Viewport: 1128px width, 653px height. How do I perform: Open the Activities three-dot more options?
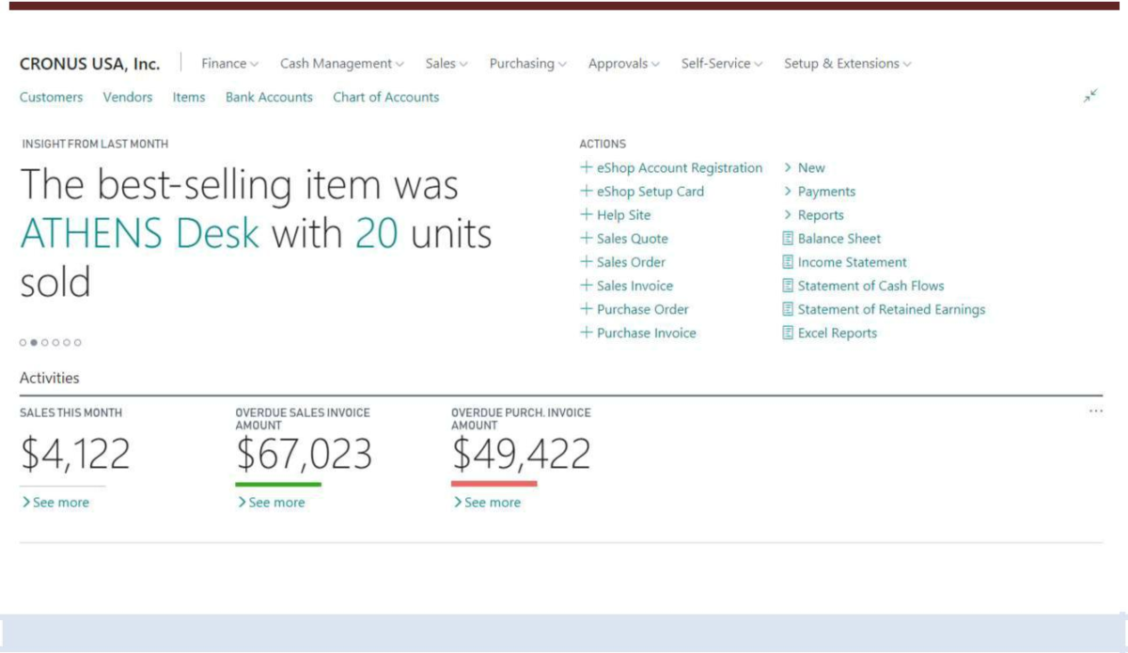(1095, 412)
